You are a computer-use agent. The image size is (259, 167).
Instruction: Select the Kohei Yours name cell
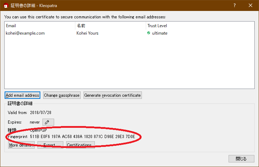point(87,33)
